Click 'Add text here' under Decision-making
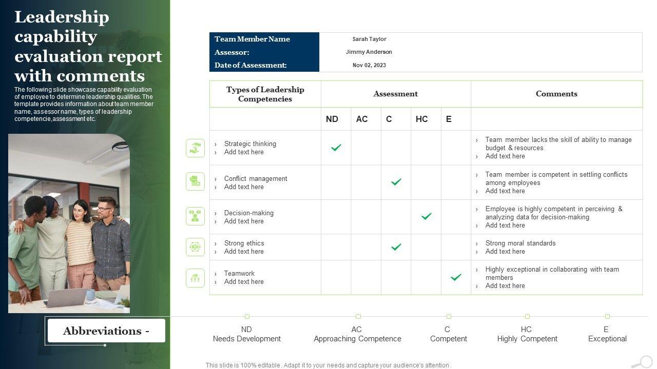This screenshot has width=657, height=369. (x=244, y=221)
